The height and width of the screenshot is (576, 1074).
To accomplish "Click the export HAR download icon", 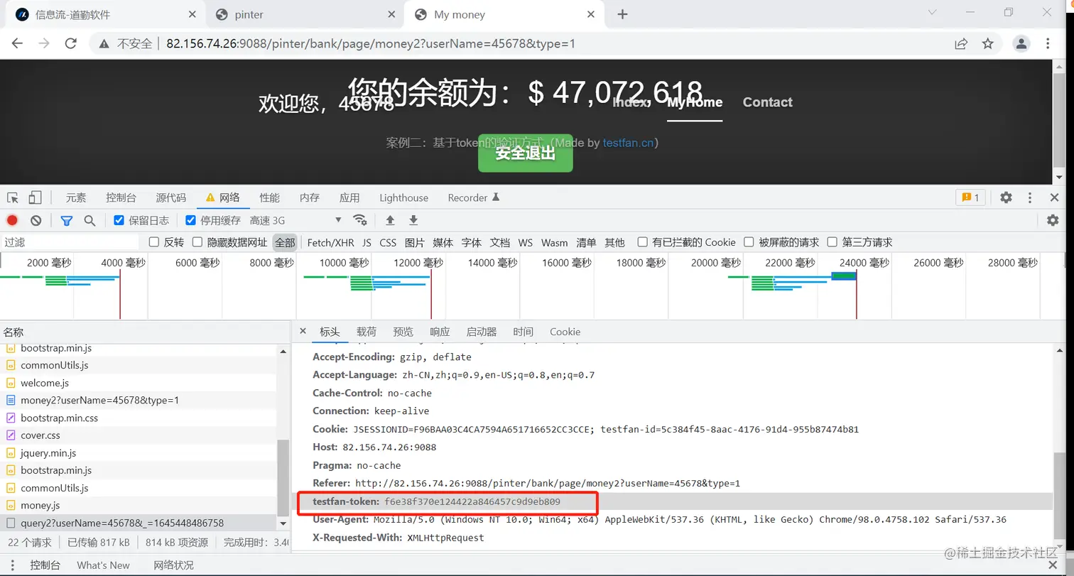I will tap(413, 220).
